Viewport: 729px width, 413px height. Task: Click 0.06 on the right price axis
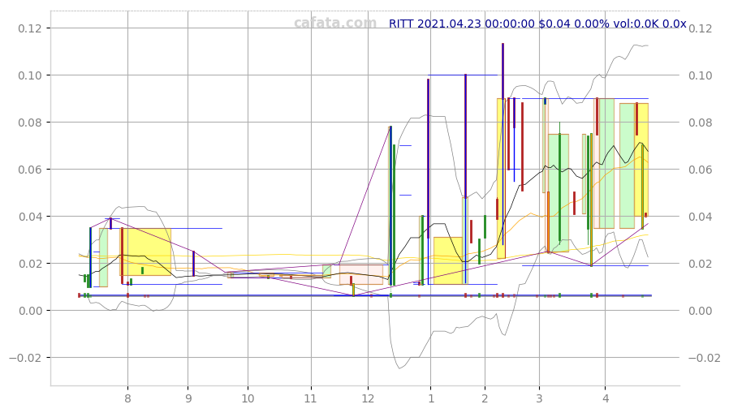pyautogui.click(x=700, y=170)
